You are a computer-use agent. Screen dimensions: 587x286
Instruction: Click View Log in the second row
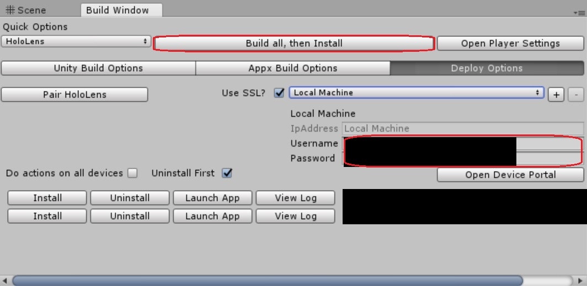coord(295,216)
